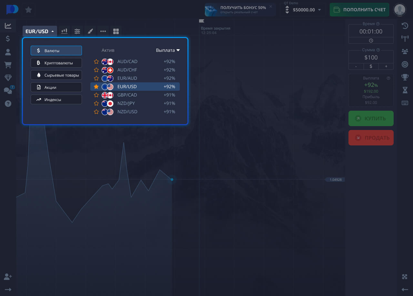Toggle favorite star for AUD/CAD
Viewport: 413px width, 296px height.
[96, 61]
